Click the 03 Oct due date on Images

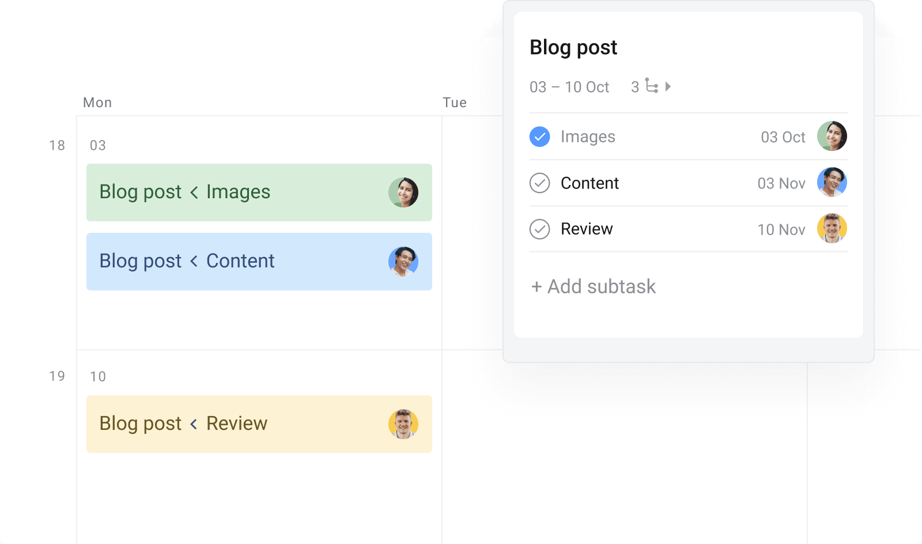pyautogui.click(x=781, y=137)
